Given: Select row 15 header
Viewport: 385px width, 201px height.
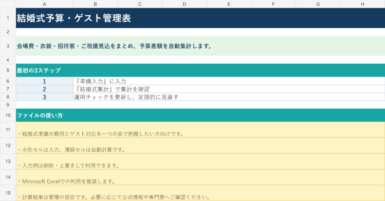Looking at the screenshot, I should click(8, 193).
